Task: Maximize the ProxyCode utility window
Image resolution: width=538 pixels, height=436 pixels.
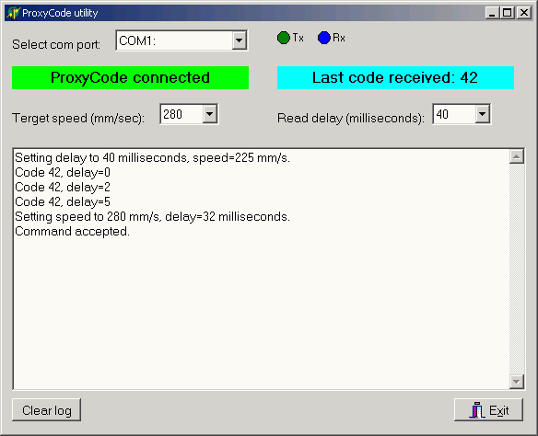Action: point(507,13)
